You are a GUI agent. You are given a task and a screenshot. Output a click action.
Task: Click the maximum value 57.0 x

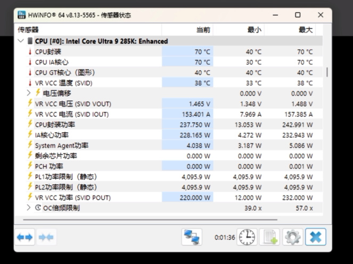pyautogui.click(x=304, y=208)
